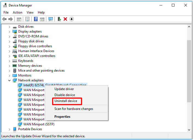Screen dimensions: 193x140
Task: Click the DVD/CD-ROM drives disc icon
Action: [15, 36]
